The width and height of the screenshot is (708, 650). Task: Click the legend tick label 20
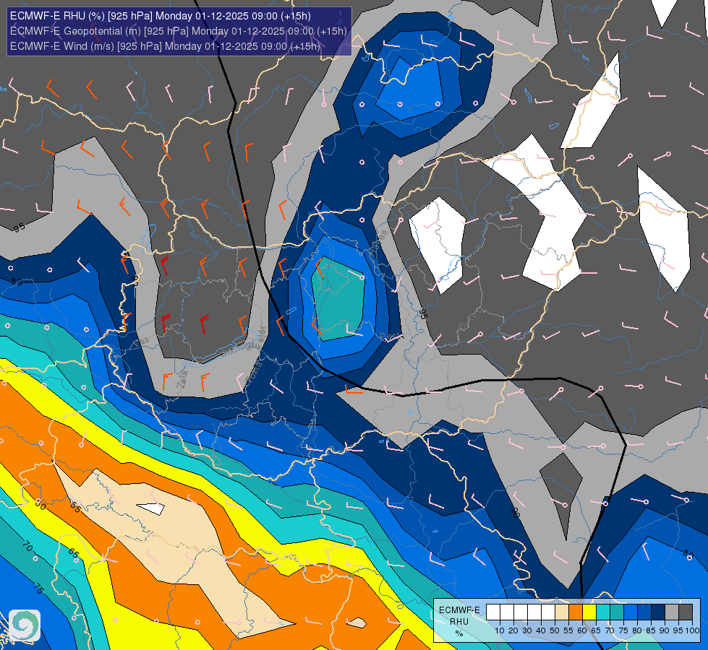[x=513, y=630]
